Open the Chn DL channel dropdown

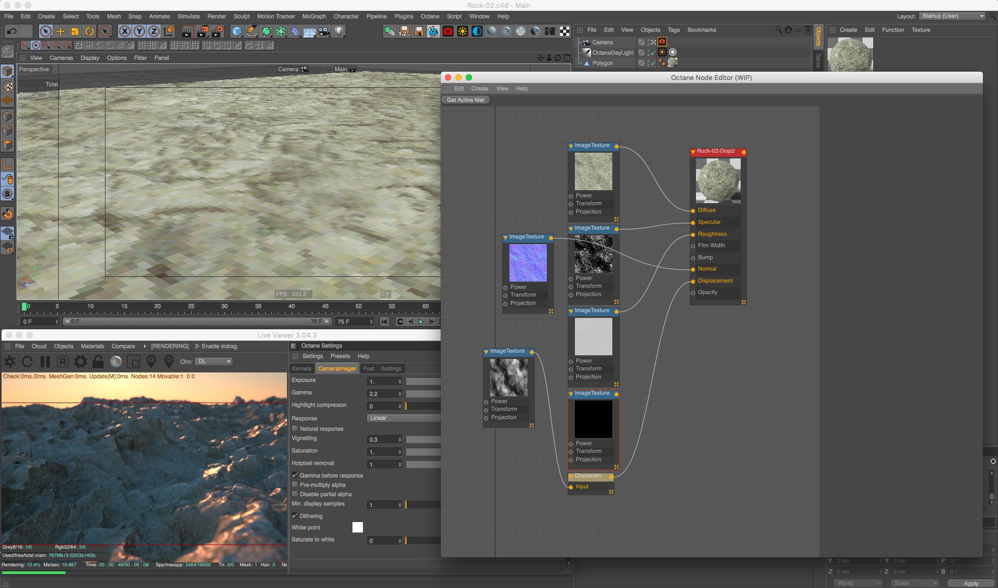tap(214, 362)
